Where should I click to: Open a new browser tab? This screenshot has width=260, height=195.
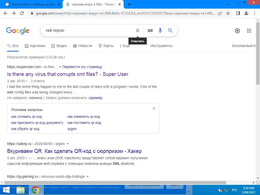coord(129,4)
